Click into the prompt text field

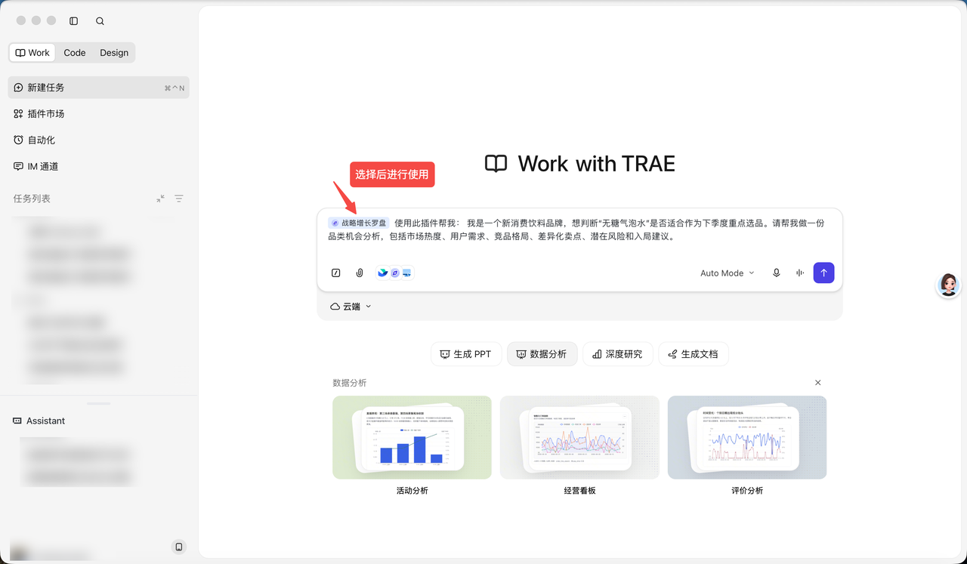coord(579,230)
